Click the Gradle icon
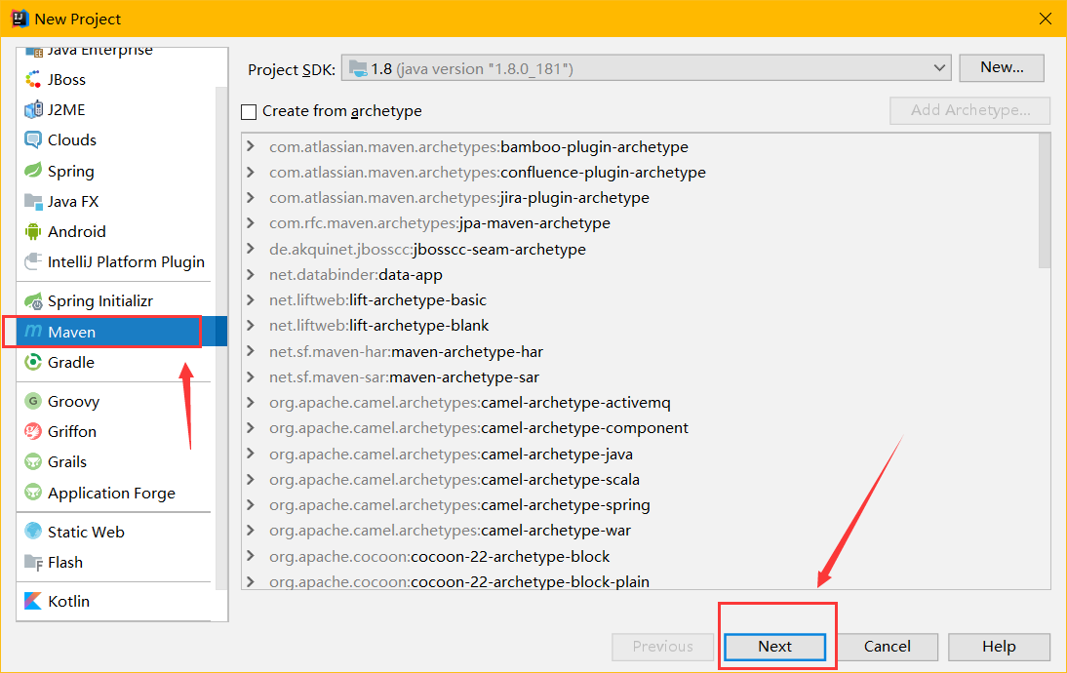 coord(32,362)
